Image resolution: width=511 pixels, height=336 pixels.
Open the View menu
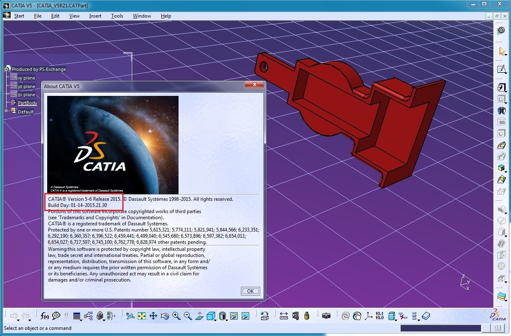(x=74, y=16)
